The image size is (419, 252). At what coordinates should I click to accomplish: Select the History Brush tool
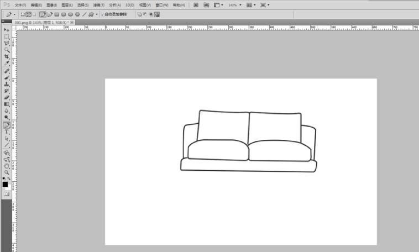pyautogui.click(x=7, y=91)
